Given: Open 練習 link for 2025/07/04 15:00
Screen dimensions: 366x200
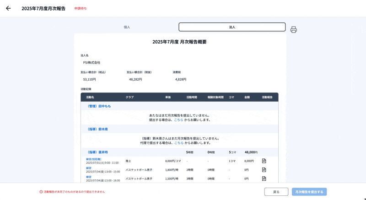Looking at the screenshot, I should [x=89, y=177].
